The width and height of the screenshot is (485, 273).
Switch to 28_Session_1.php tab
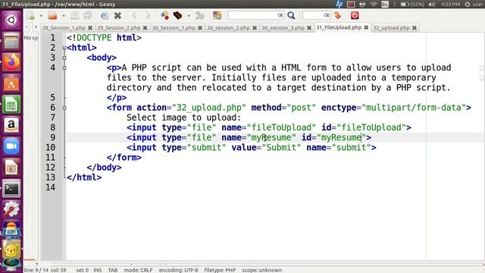coord(64,27)
